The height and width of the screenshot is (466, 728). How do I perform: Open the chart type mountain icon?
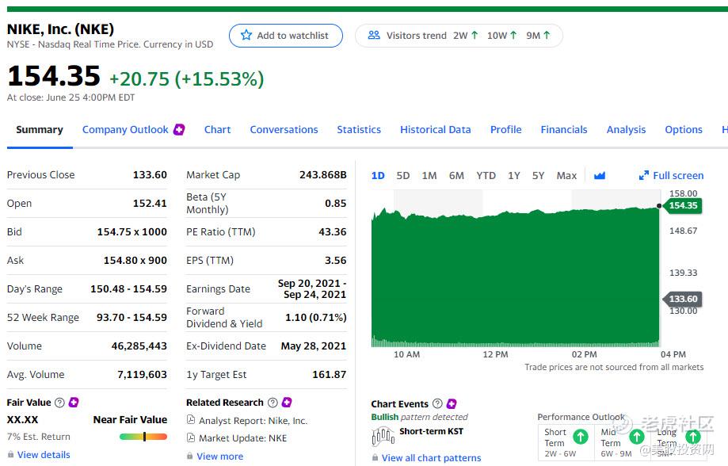click(599, 175)
